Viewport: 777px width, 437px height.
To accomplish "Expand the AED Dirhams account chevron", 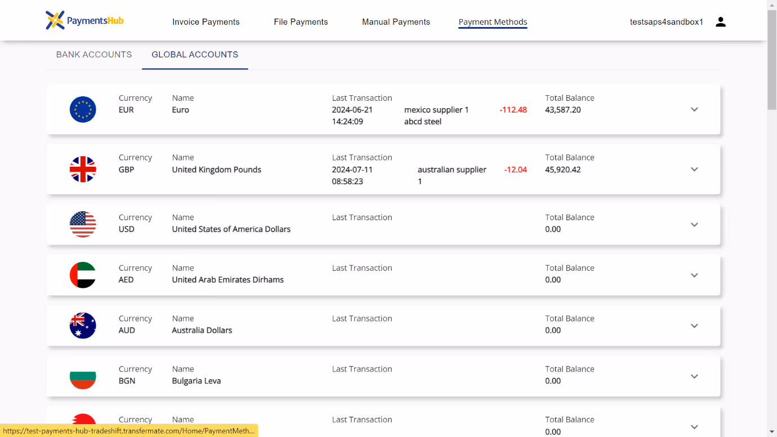I will (694, 275).
